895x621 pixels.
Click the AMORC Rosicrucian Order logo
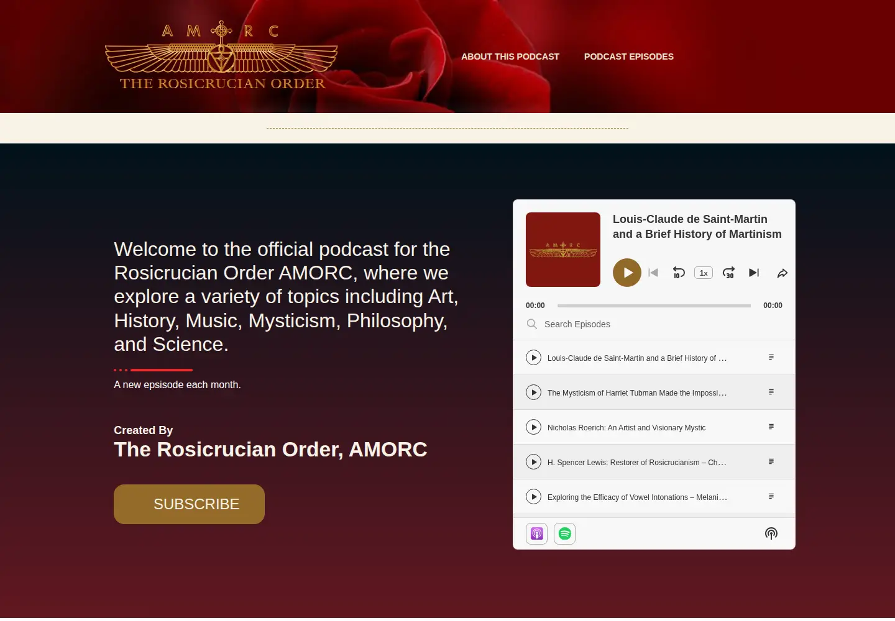tap(222, 56)
